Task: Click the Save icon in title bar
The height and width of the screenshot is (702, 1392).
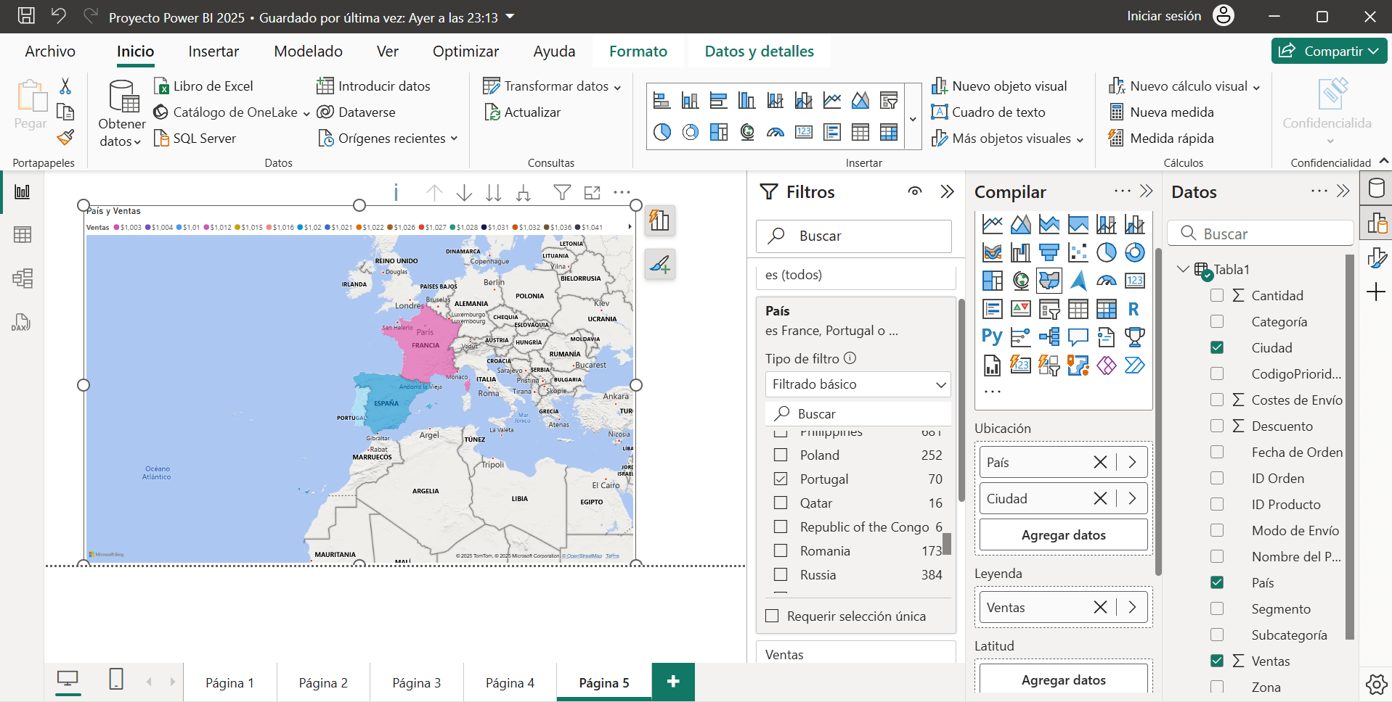Action: pos(26,16)
